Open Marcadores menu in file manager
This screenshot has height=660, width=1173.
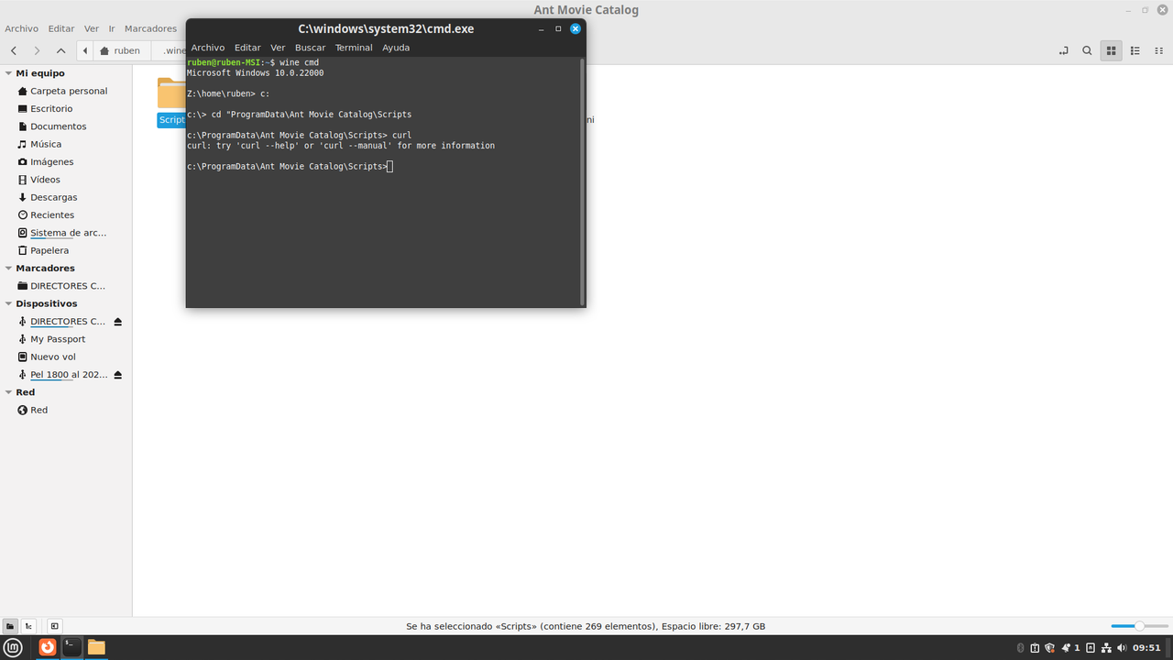coord(150,28)
